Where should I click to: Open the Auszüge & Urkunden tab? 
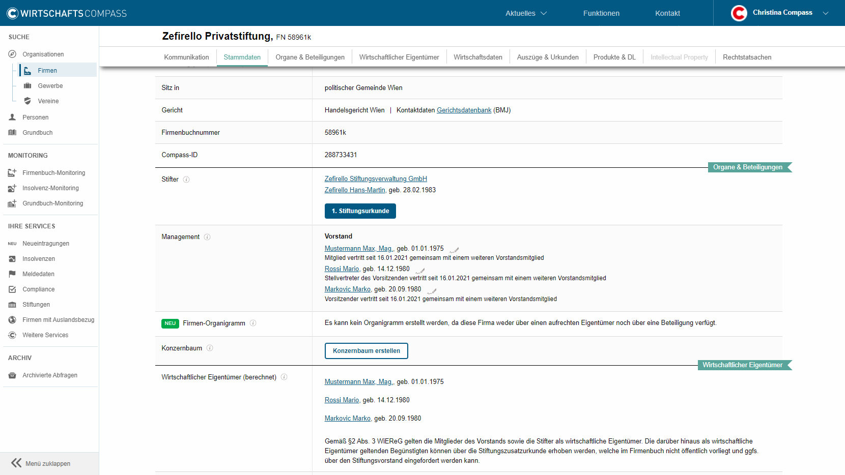(x=548, y=57)
